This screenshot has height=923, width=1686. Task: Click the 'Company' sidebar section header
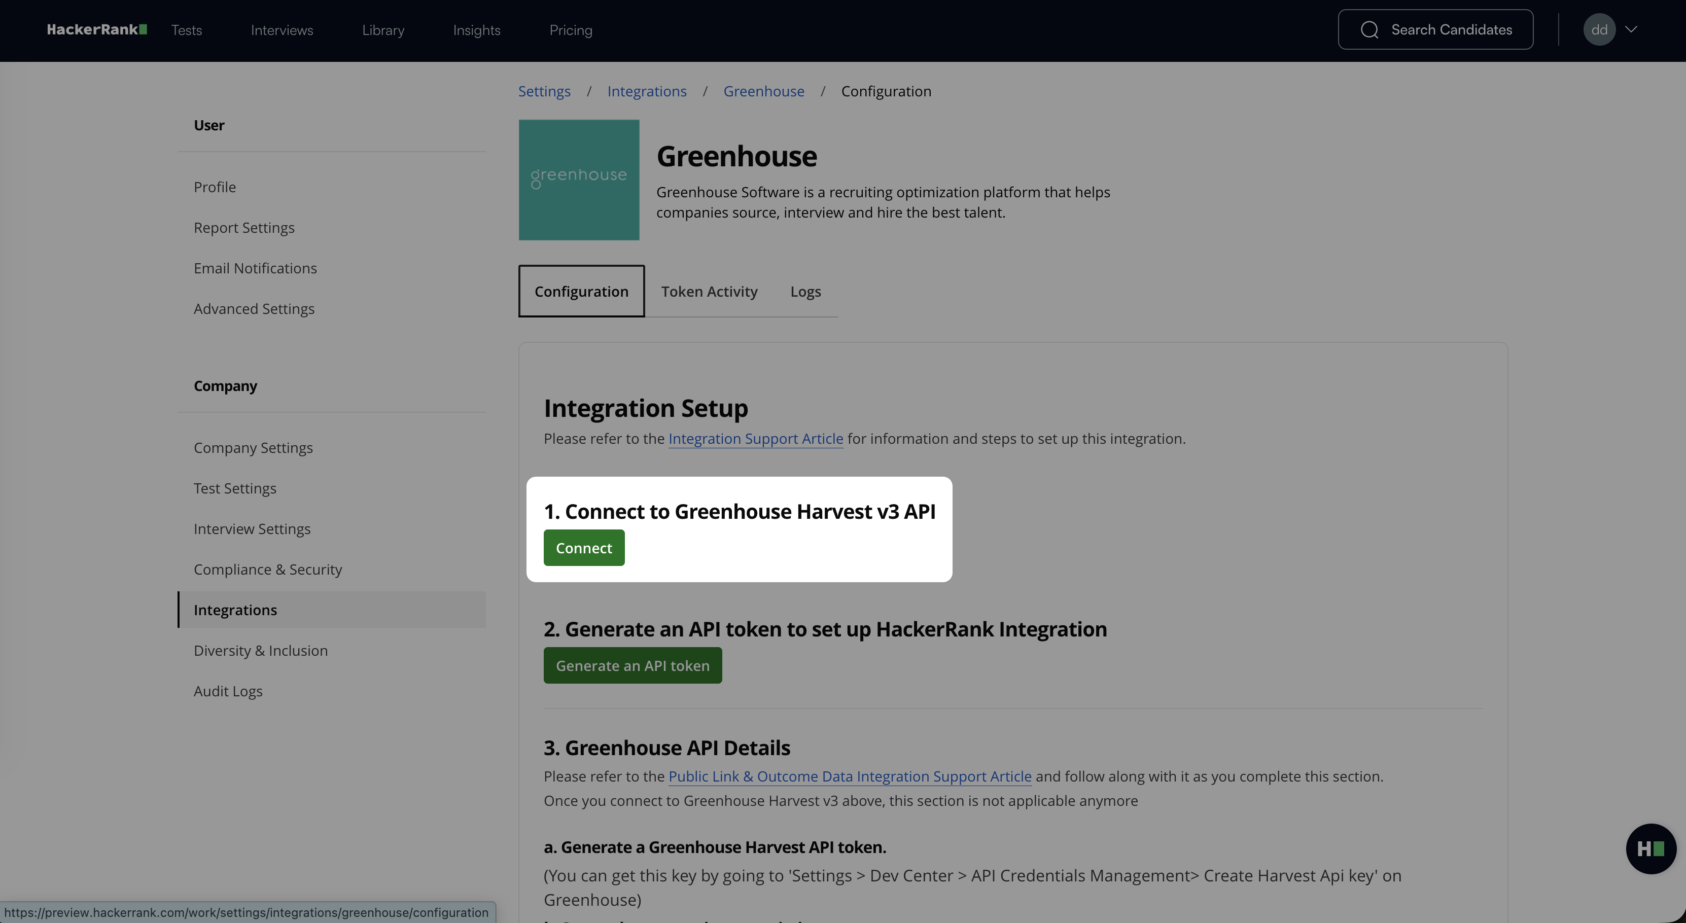click(225, 386)
